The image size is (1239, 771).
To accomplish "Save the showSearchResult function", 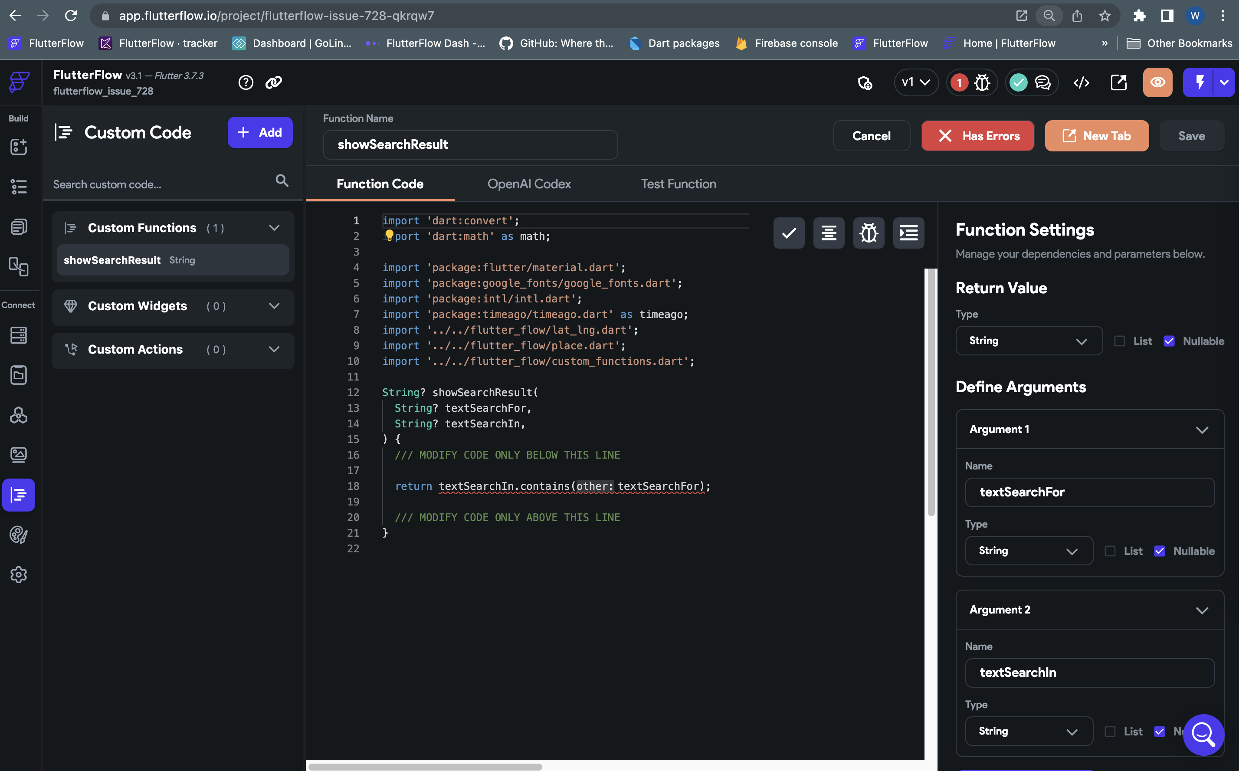I will [x=1192, y=136].
